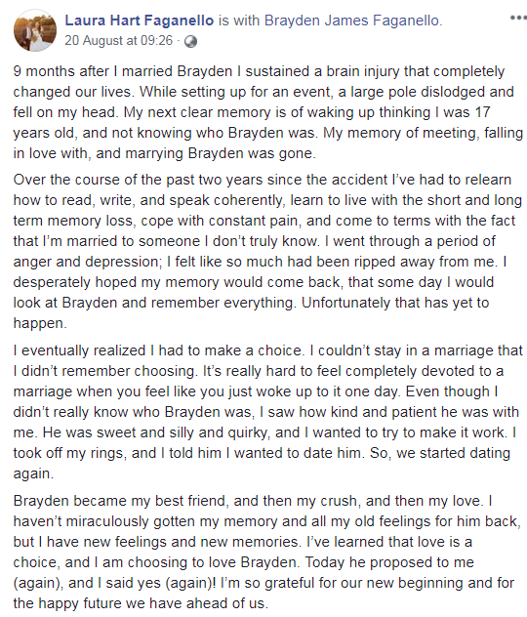Click the line starting "choice, and I am choosing"
Viewport: 527px width, 617px height.
243,562
